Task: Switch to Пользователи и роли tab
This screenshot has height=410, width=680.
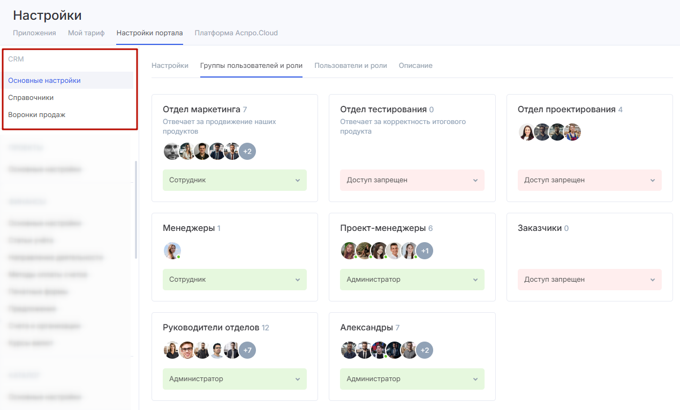Action: (350, 66)
